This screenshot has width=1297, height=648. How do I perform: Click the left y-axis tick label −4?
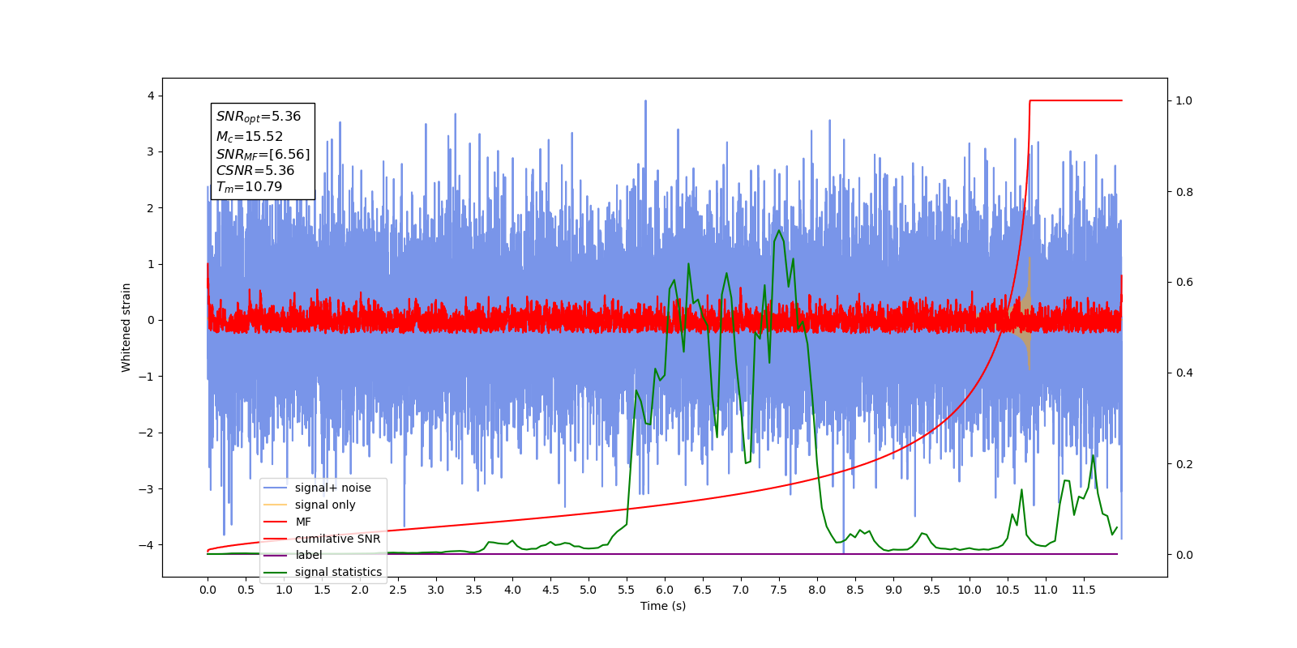pyautogui.click(x=146, y=544)
